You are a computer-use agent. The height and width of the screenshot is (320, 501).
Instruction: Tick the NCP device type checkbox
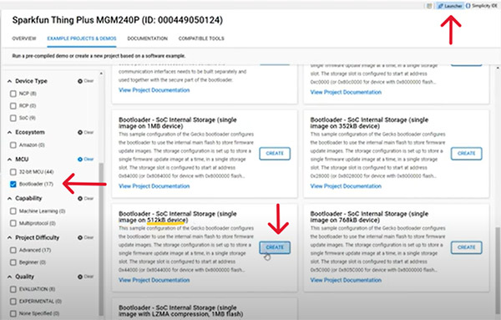click(13, 94)
